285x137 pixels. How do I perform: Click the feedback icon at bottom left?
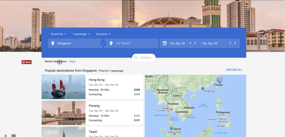[14, 136]
